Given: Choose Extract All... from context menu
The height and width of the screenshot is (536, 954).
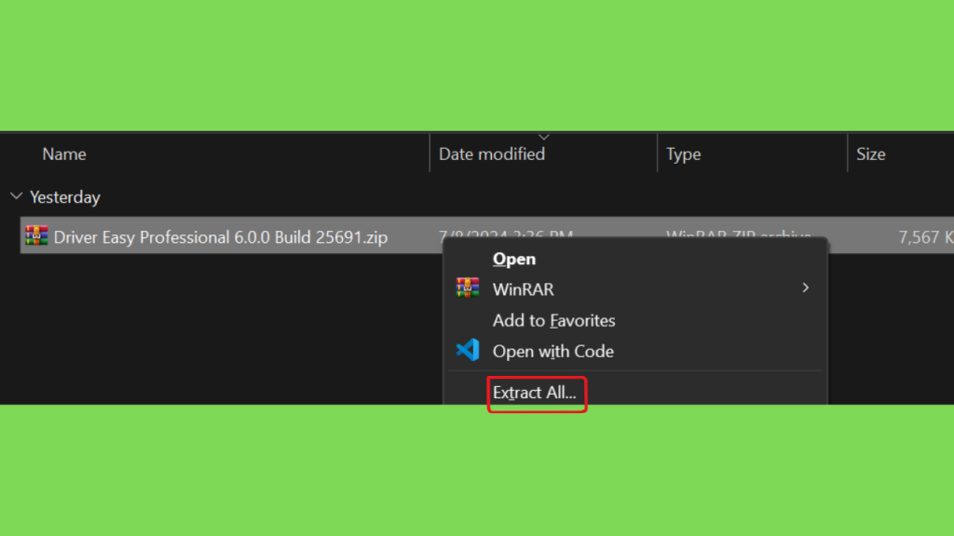Looking at the screenshot, I should pyautogui.click(x=534, y=393).
